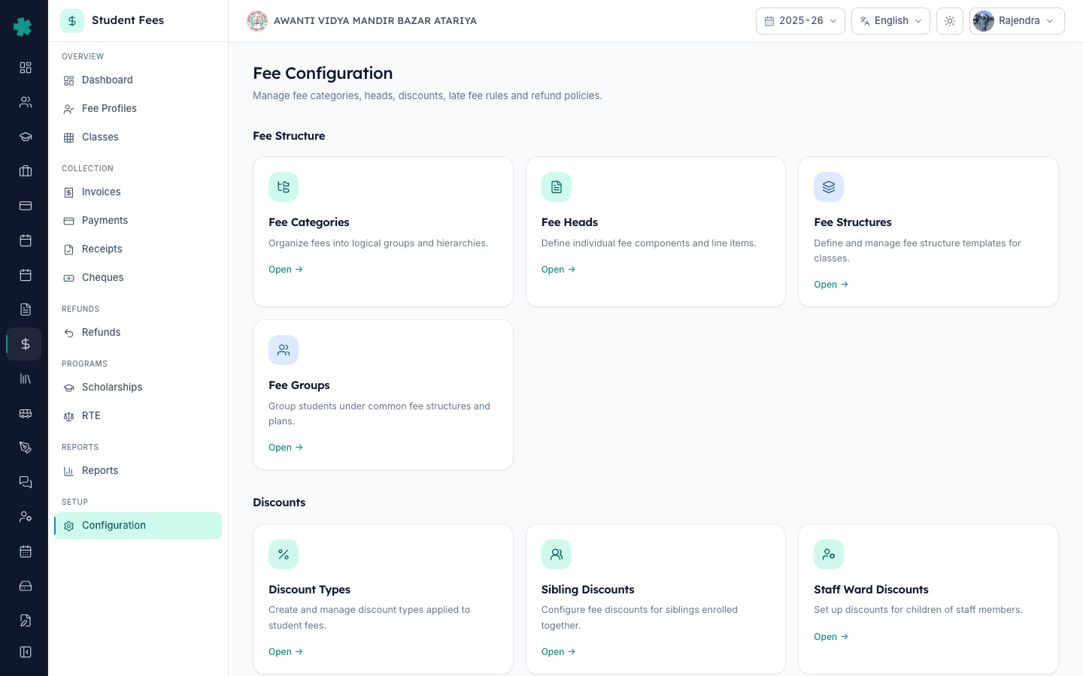Viewport: 1083px width, 676px height.
Task: Click the Sibling Discounts card title
Action: [x=588, y=590]
